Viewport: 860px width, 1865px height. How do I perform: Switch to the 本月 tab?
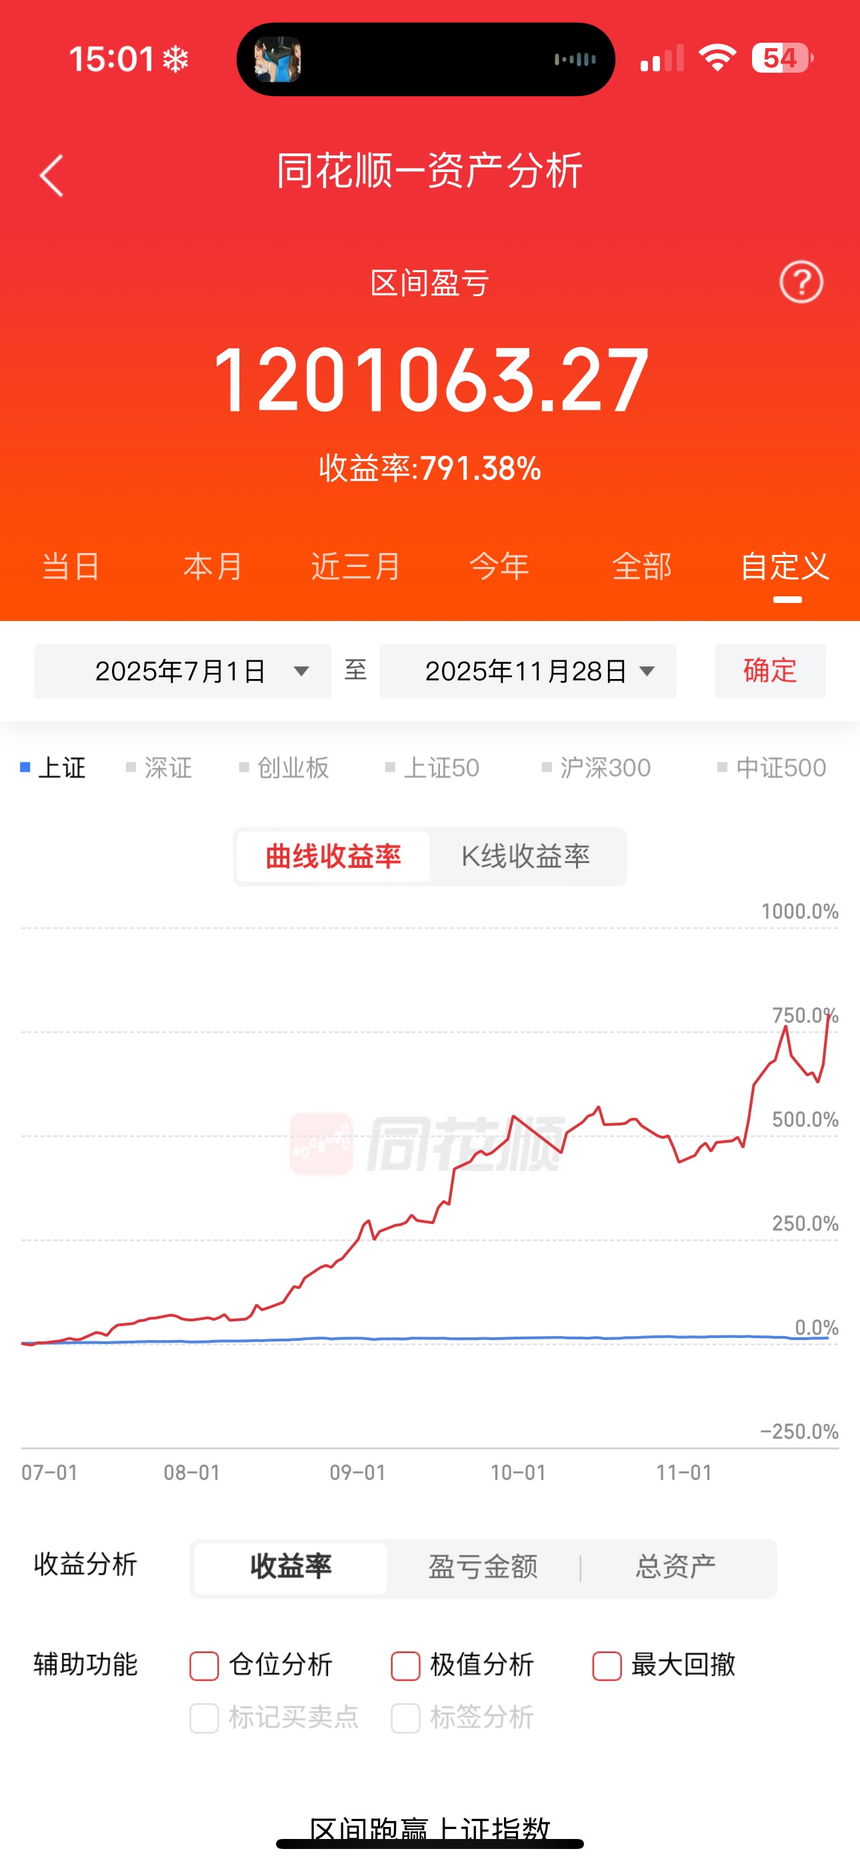coord(213,566)
